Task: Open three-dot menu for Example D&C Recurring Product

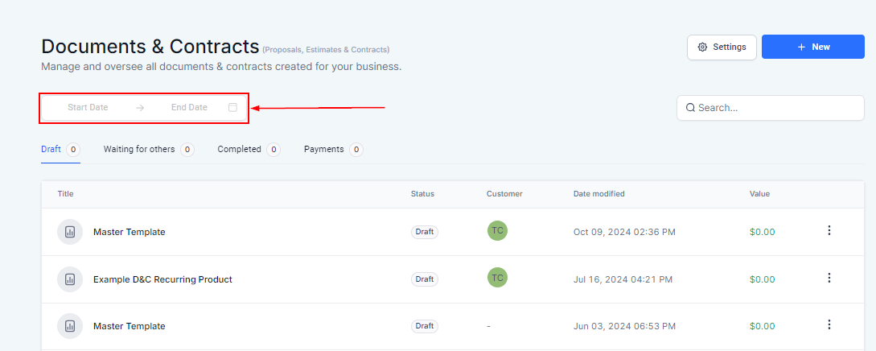Action: point(829,278)
